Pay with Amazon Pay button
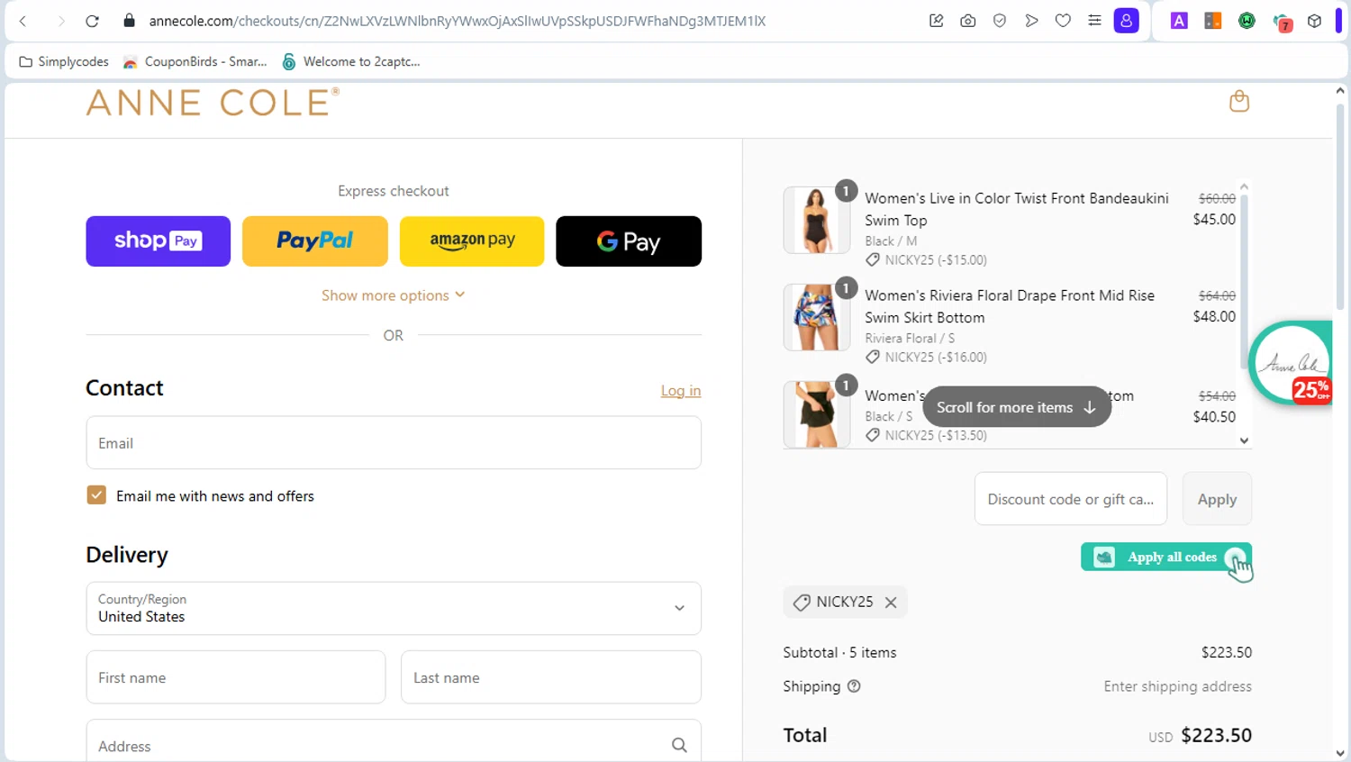The height and width of the screenshot is (762, 1351). tap(472, 241)
